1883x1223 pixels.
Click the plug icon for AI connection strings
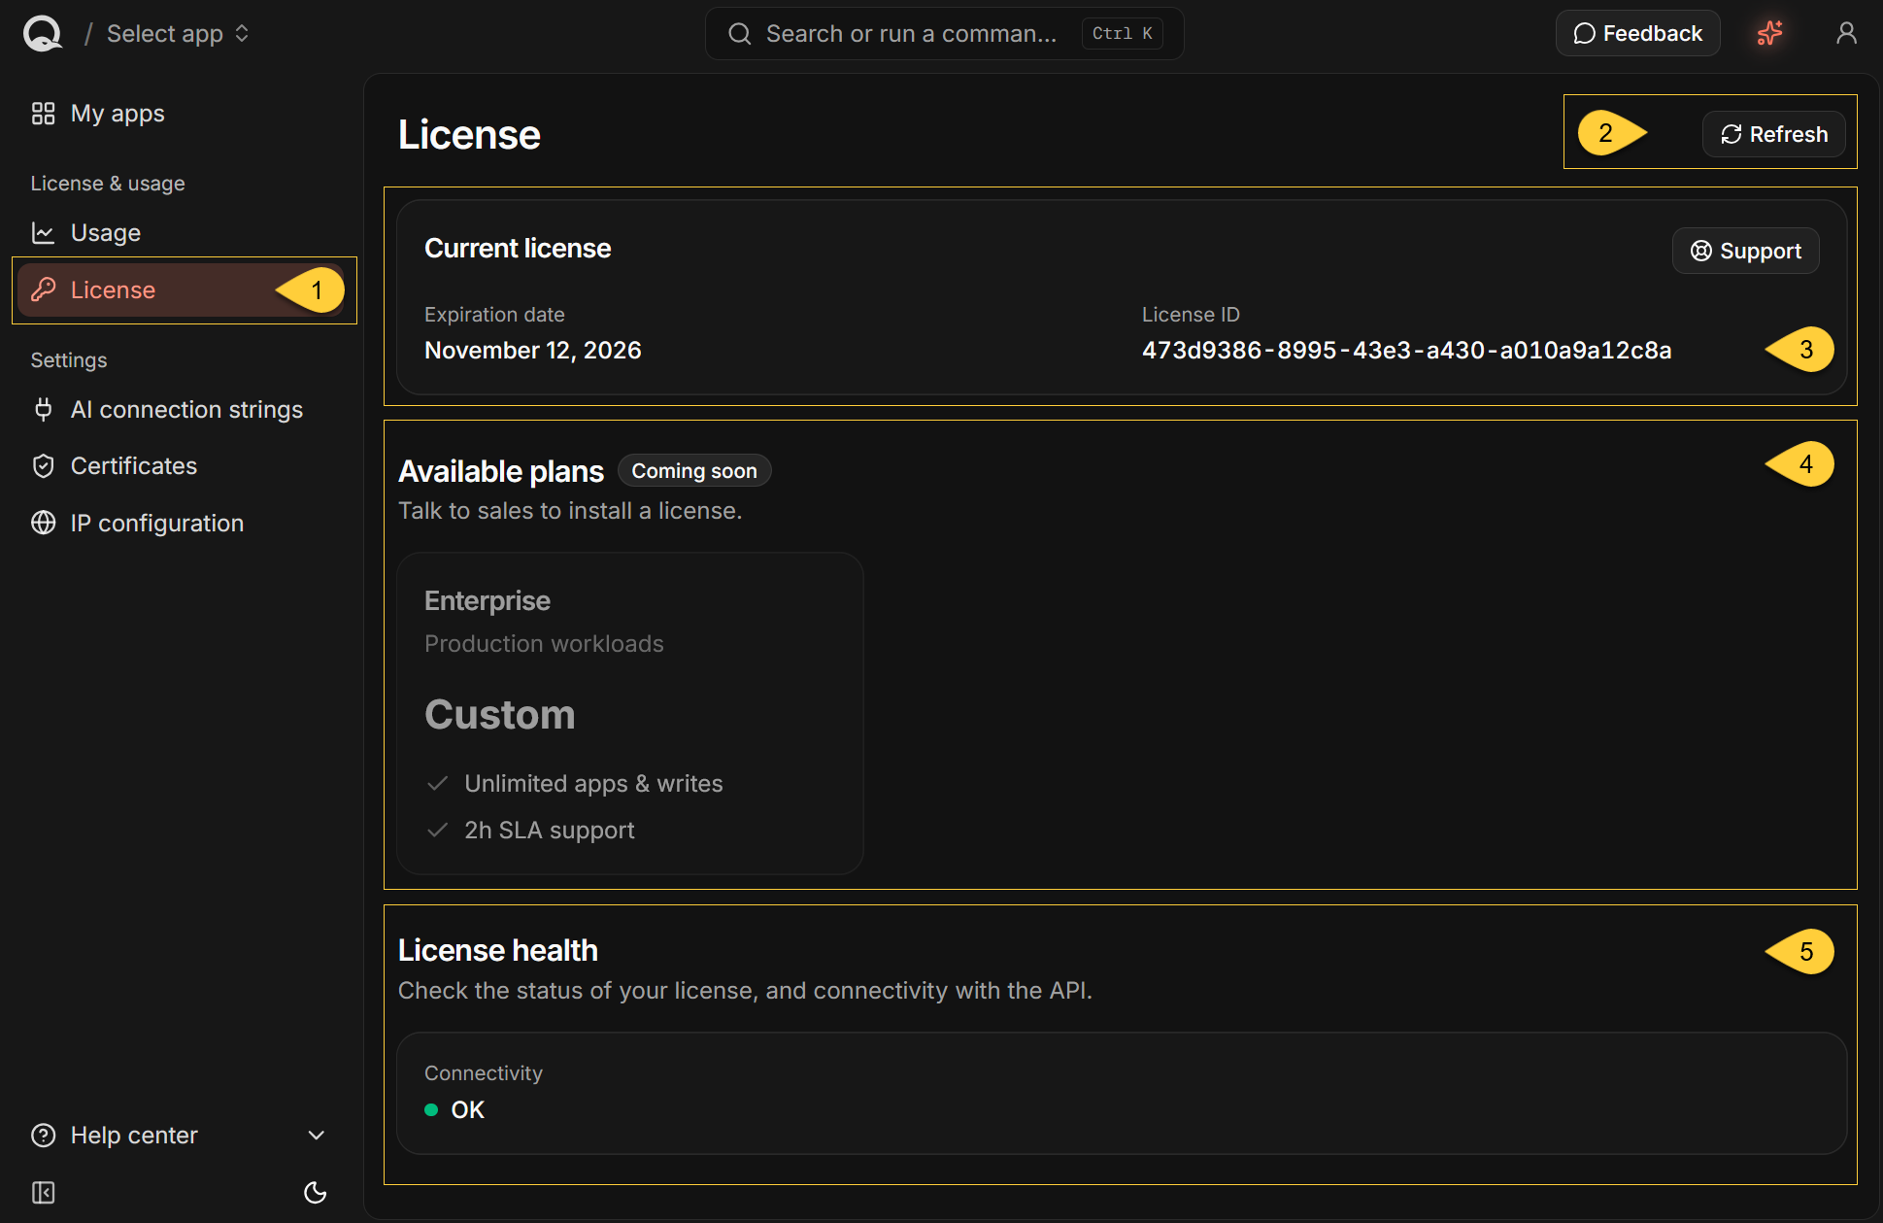tap(43, 410)
